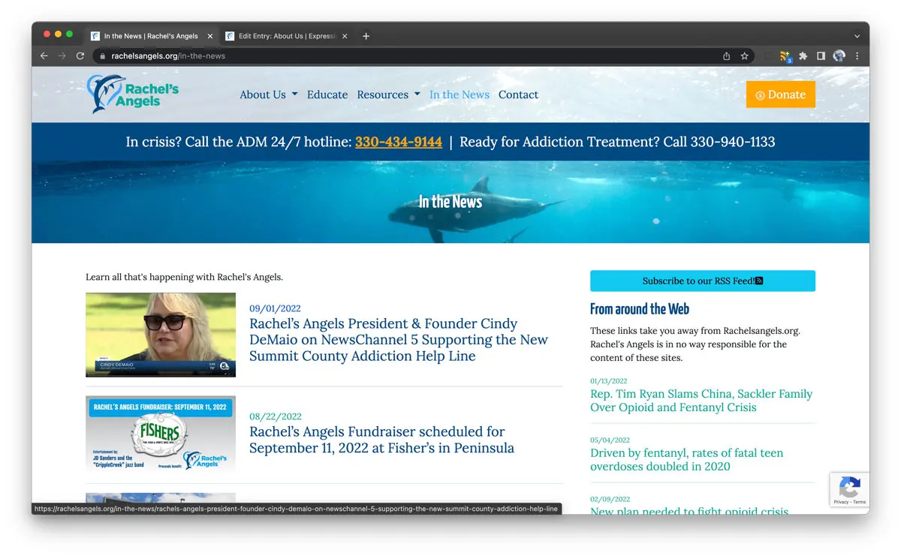The image size is (901, 556).
Task: Click the 330-940-1133 treatment number text
Action: coord(733,142)
